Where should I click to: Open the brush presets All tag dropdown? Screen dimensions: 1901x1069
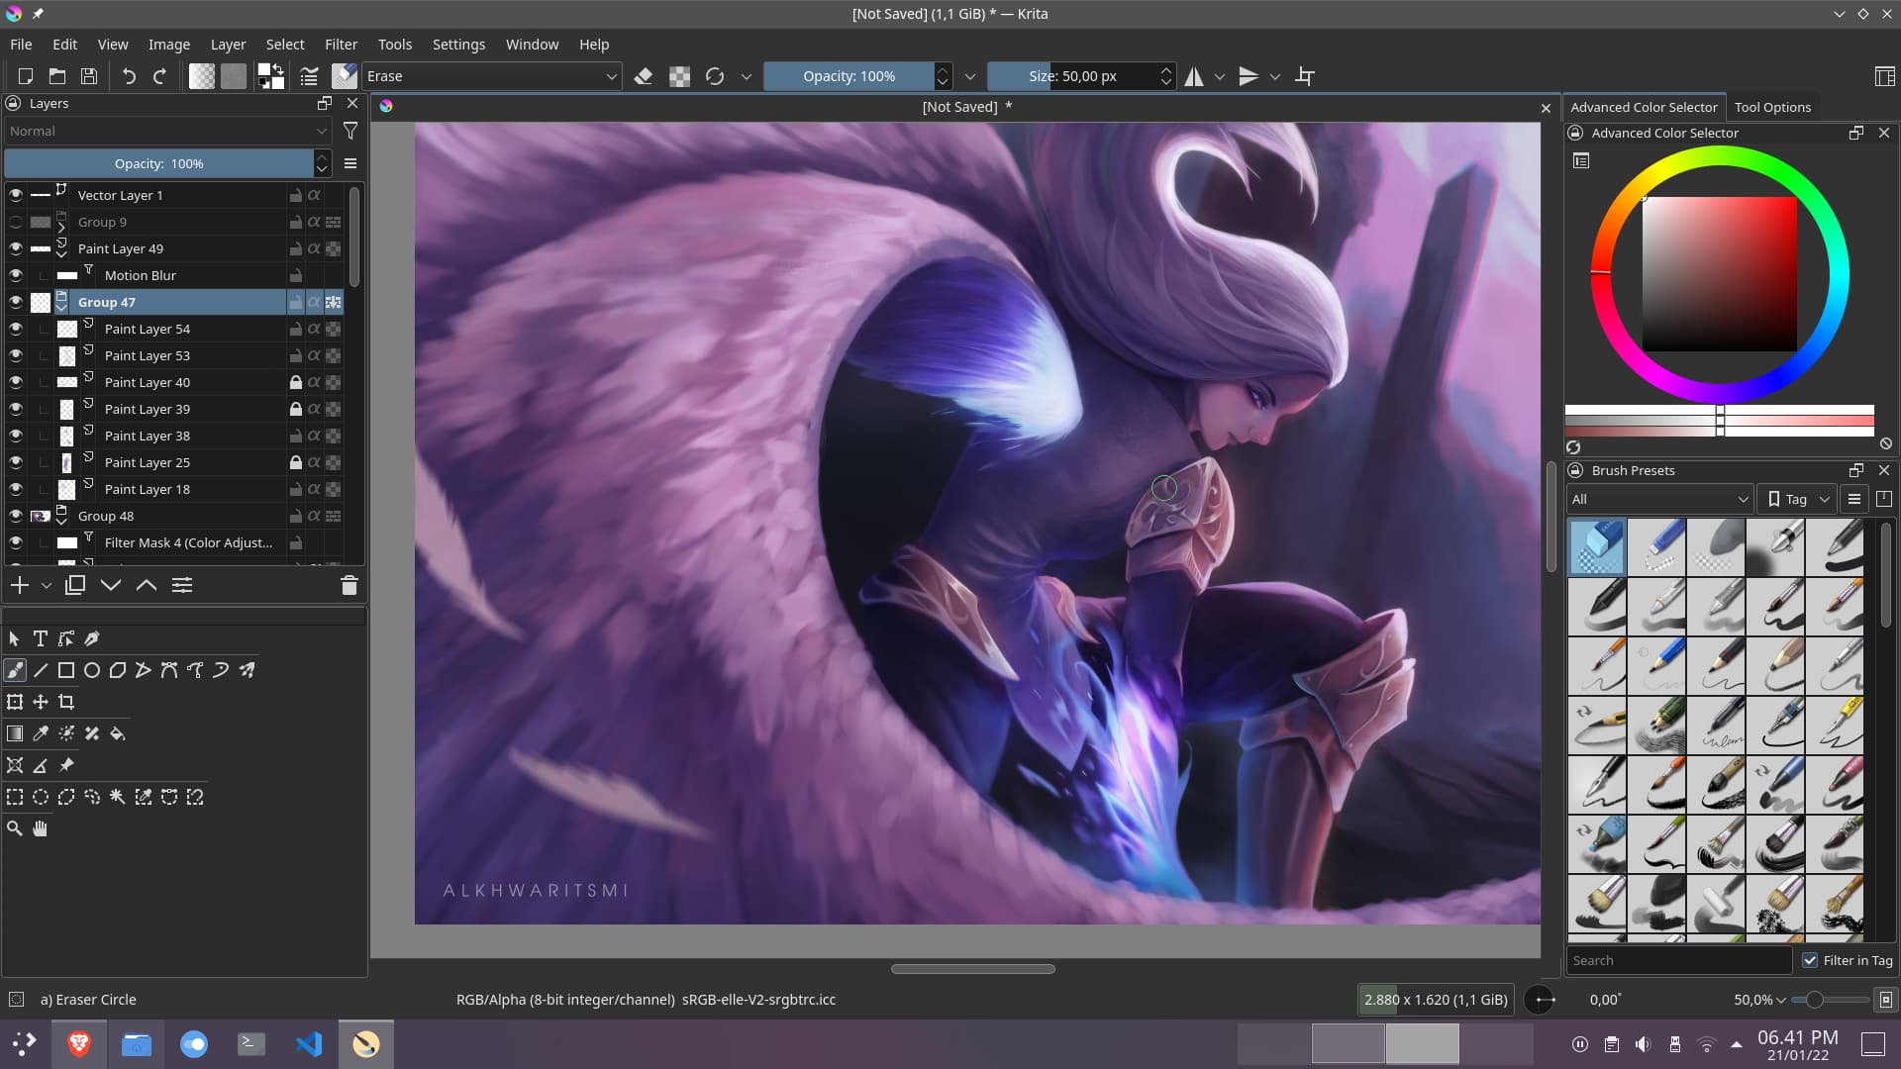1659,499
